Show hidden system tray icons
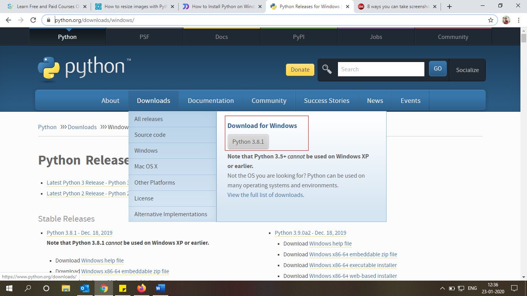527x296 pixels. pyautogui.click(x=442, y=288)
